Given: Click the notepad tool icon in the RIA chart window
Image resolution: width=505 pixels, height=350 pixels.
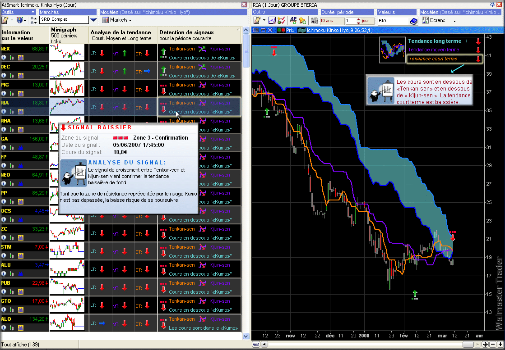Looking at the screenshot, I should [x=256, y=20].
